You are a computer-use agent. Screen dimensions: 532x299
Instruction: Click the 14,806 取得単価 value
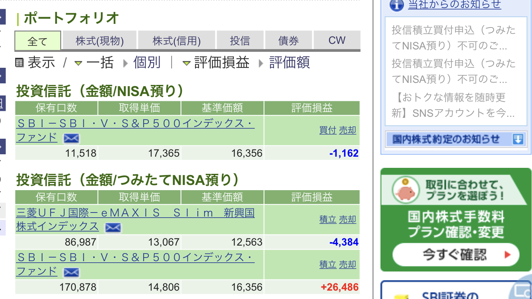pos(164,287)
